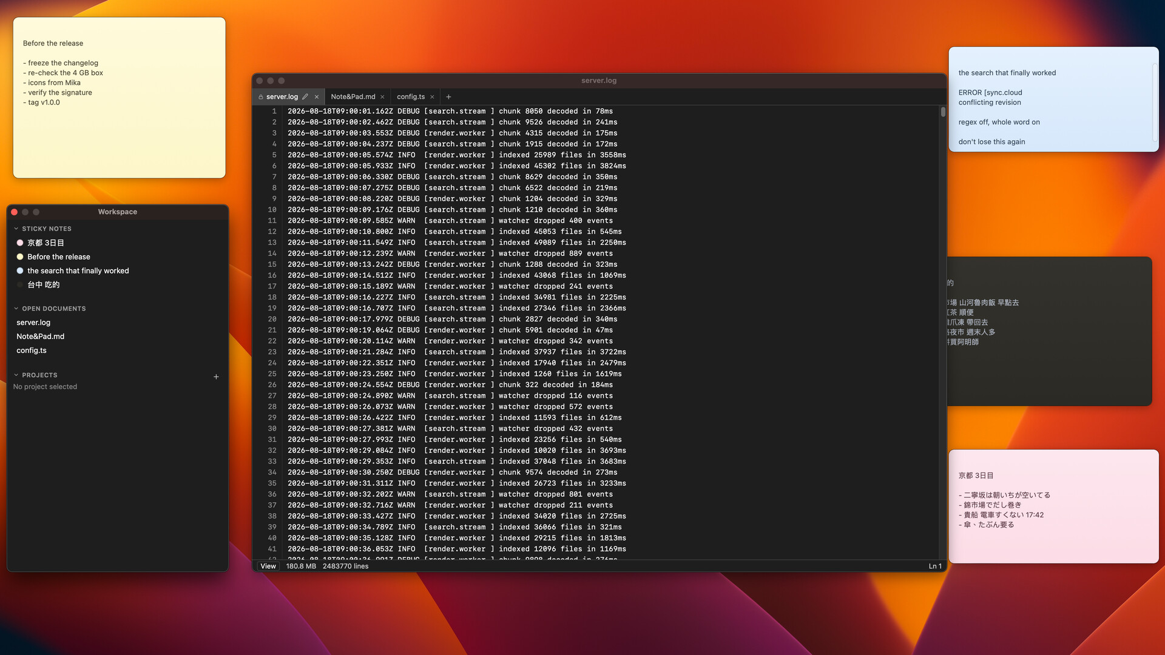Open the 京都 3日目 sticky note in Workspace
The image size is (1165, 655).
click(118, 243)
